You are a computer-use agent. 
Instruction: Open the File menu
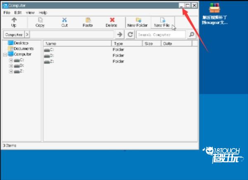[x=7, y=12]
